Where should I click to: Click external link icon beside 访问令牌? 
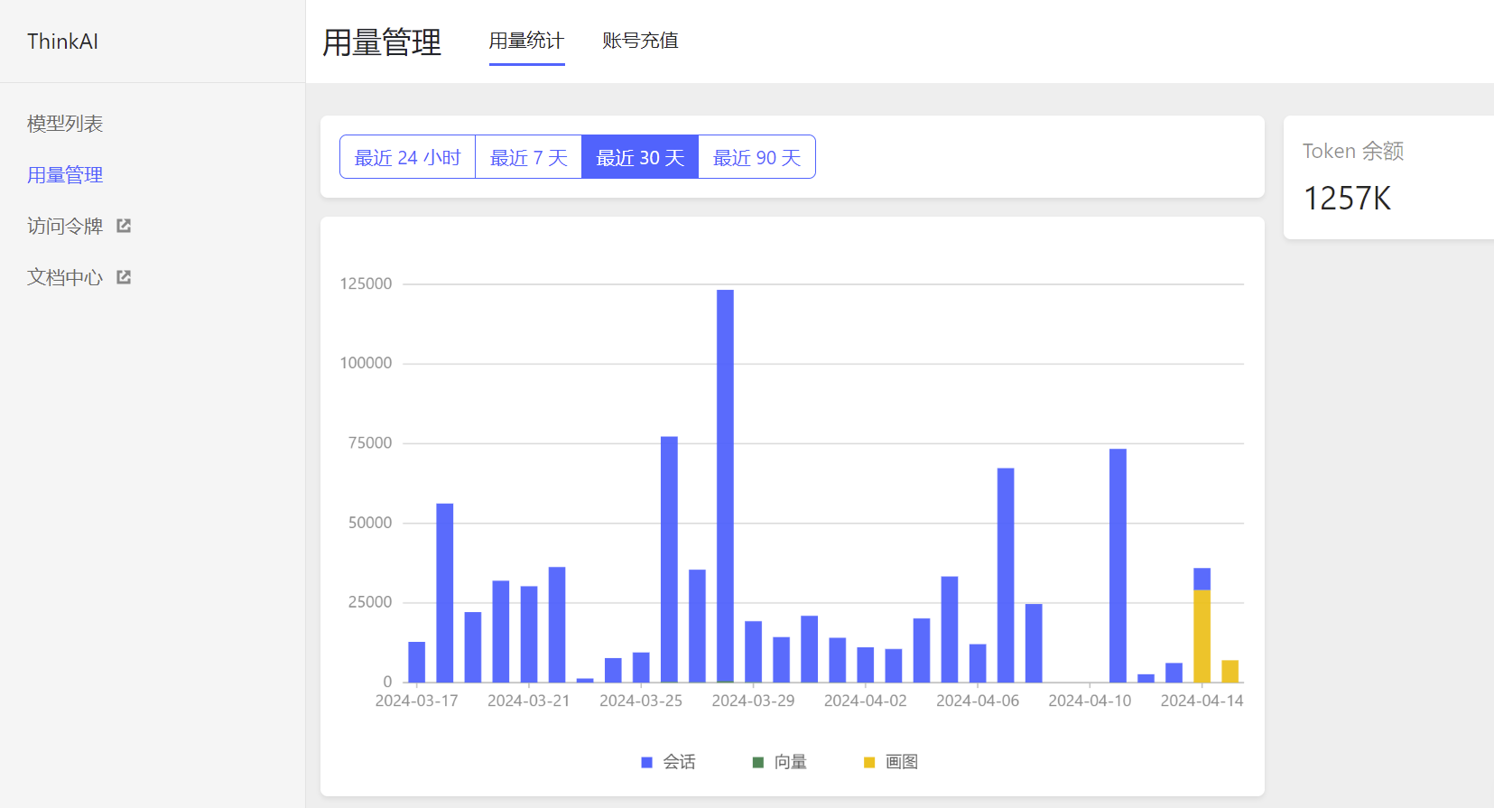click(124, 226)
